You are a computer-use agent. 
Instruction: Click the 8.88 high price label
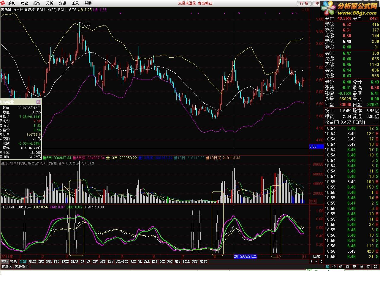click(87, 24)
